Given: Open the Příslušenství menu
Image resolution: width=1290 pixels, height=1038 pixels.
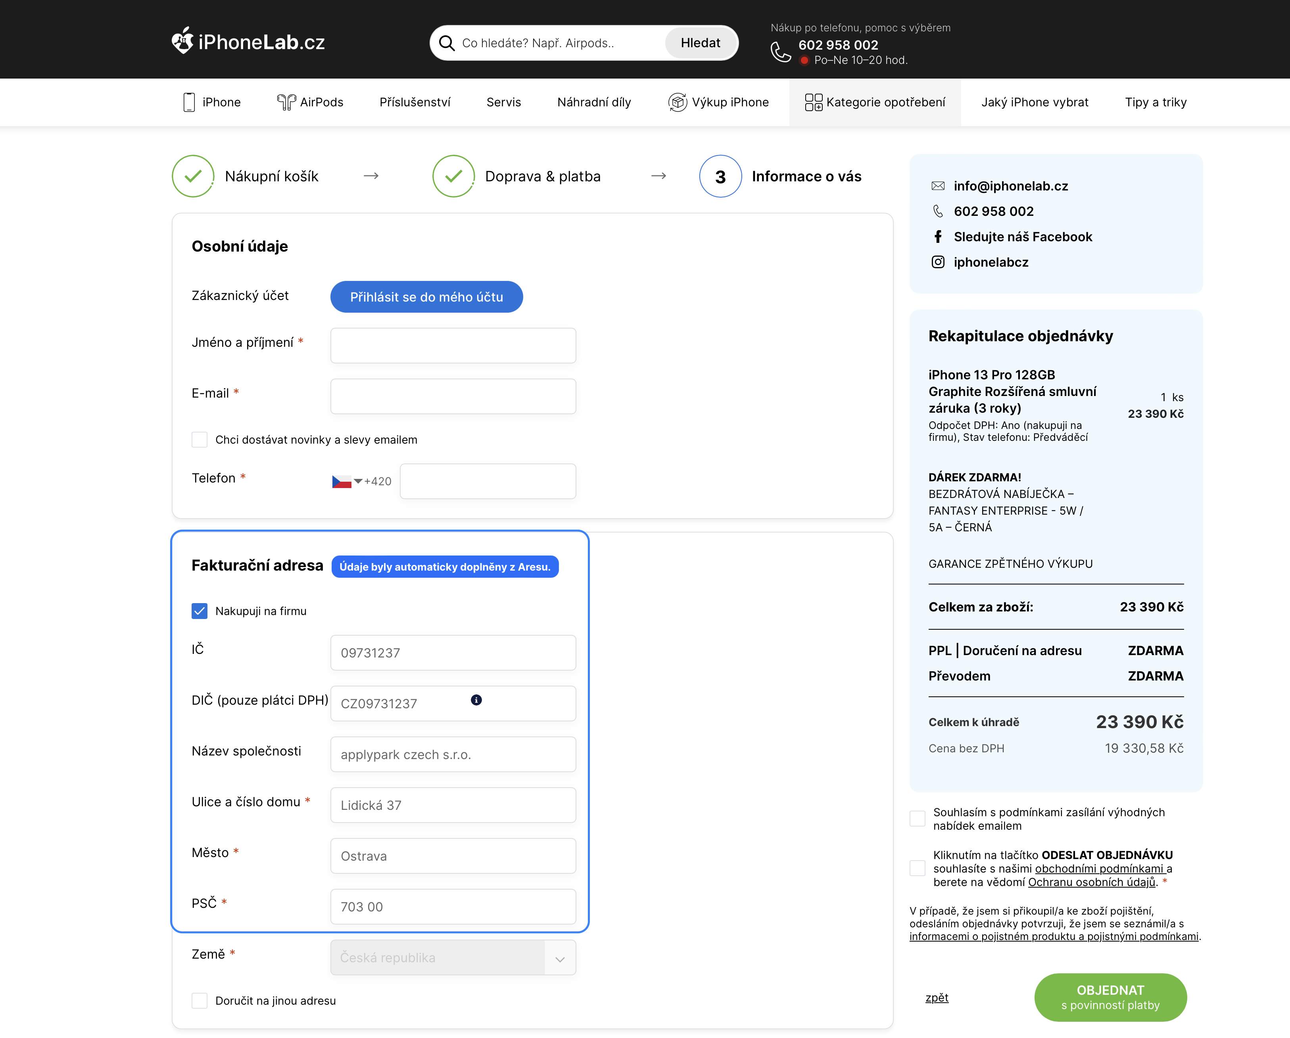Looking at the screenshot, I should point(415,102).
